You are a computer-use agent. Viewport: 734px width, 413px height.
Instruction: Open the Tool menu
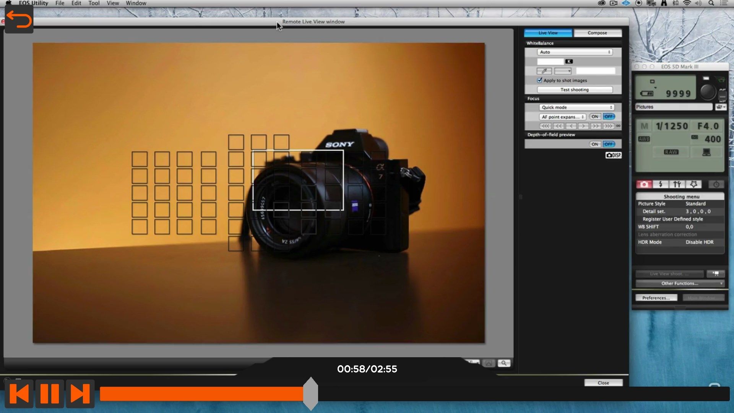click(x=94, y=3)
